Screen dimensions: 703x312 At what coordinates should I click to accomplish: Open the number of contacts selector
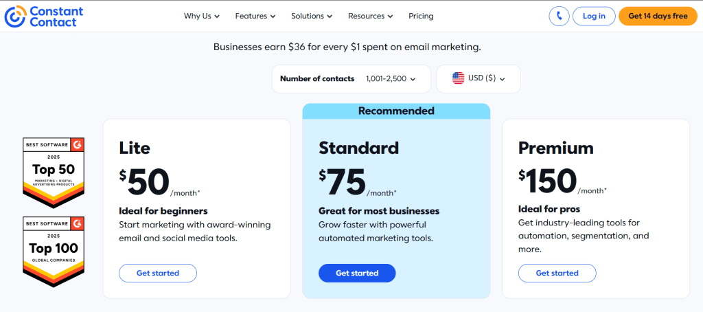[351, 78]
